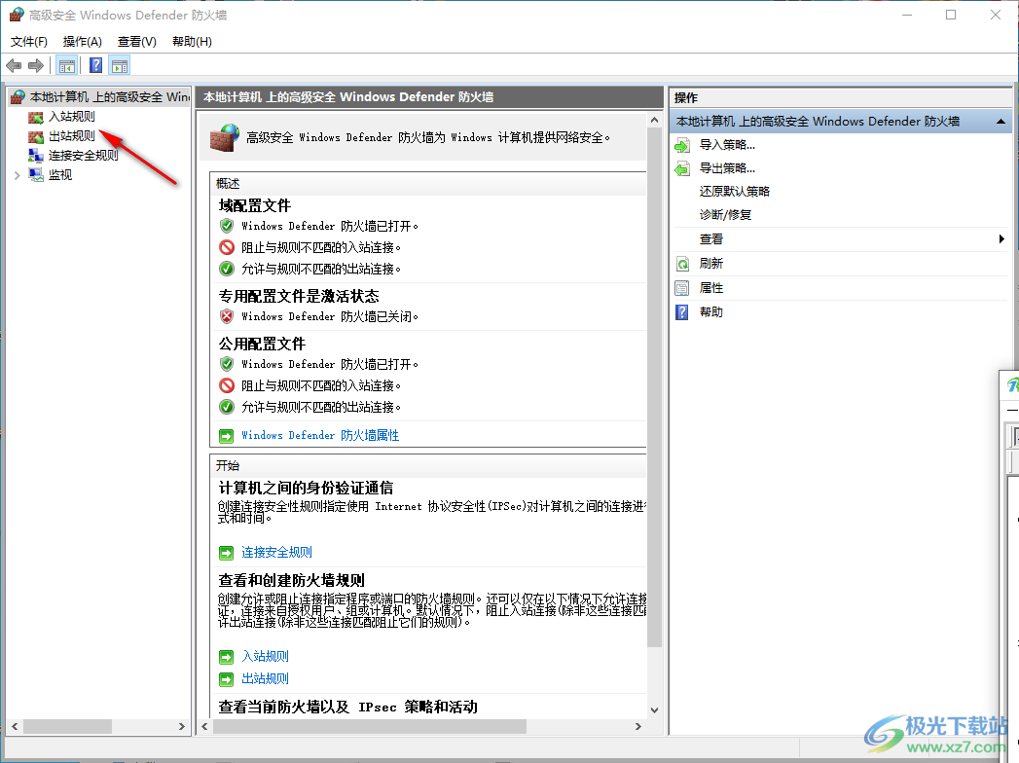Click red block icon under 域配置文件
This screenshot has width=1019, height=763.
[226, 247]
